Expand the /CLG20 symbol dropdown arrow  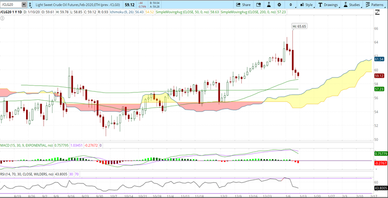[x=24, y=5]
